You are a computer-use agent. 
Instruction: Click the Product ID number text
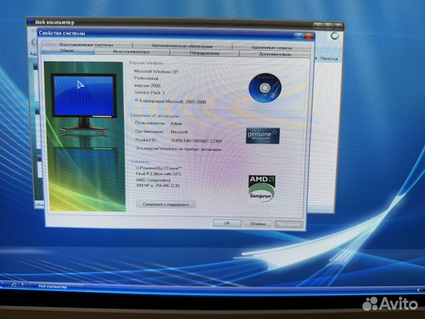point(196,141)
